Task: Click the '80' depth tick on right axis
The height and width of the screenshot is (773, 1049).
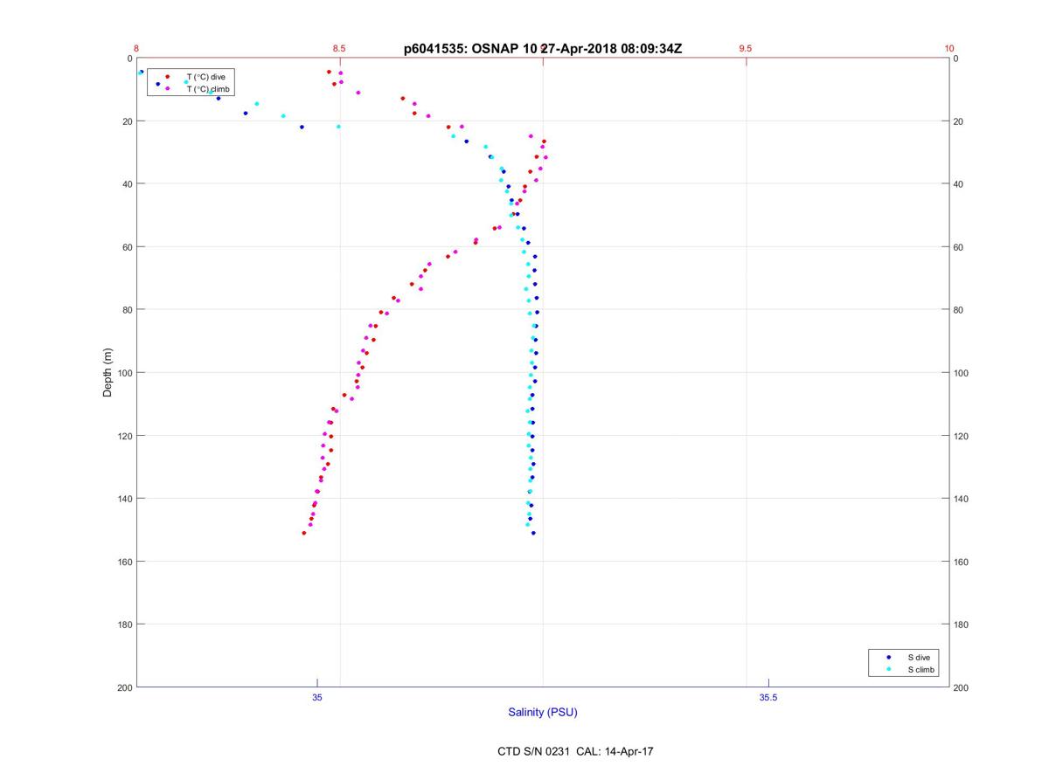Action: 958,310
